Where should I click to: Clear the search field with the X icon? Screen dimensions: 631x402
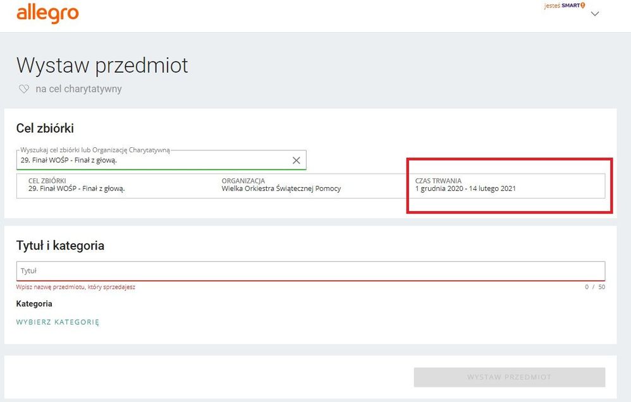click(x=296, y=161)
